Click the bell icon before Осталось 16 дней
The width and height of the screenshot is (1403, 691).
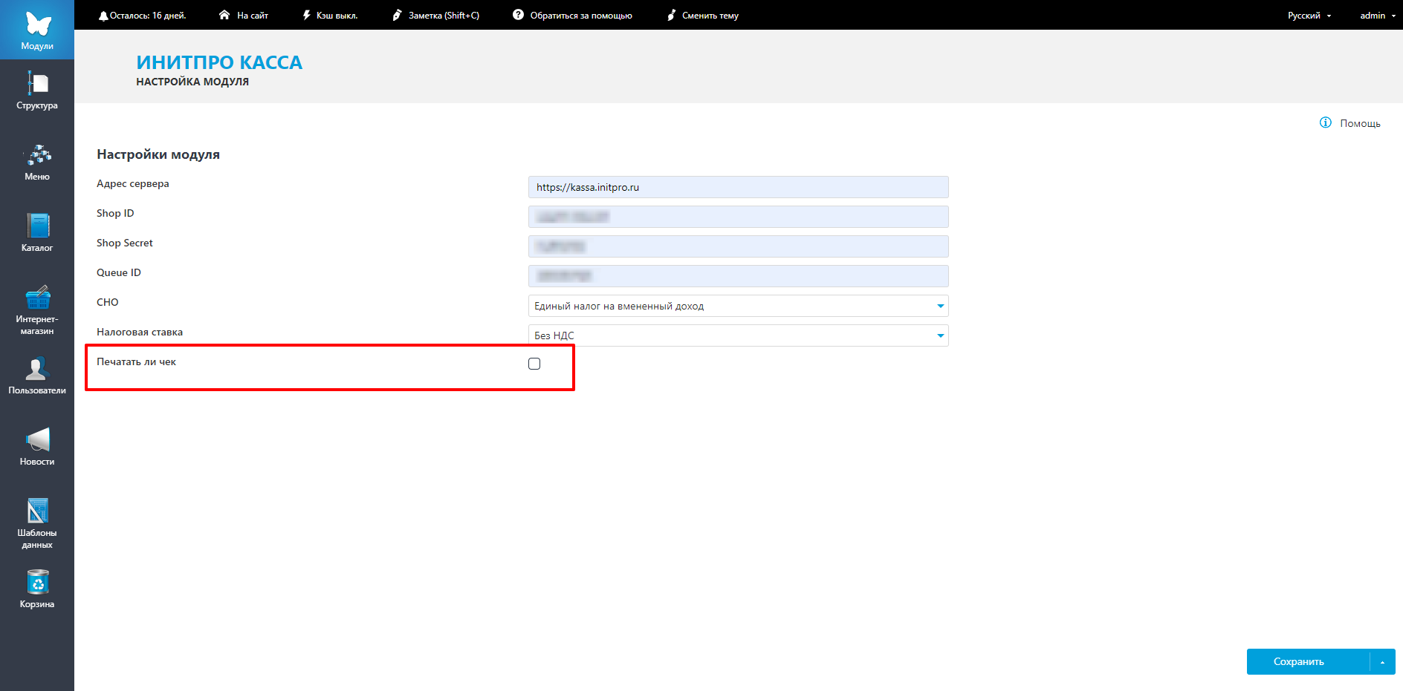point(103,16)
